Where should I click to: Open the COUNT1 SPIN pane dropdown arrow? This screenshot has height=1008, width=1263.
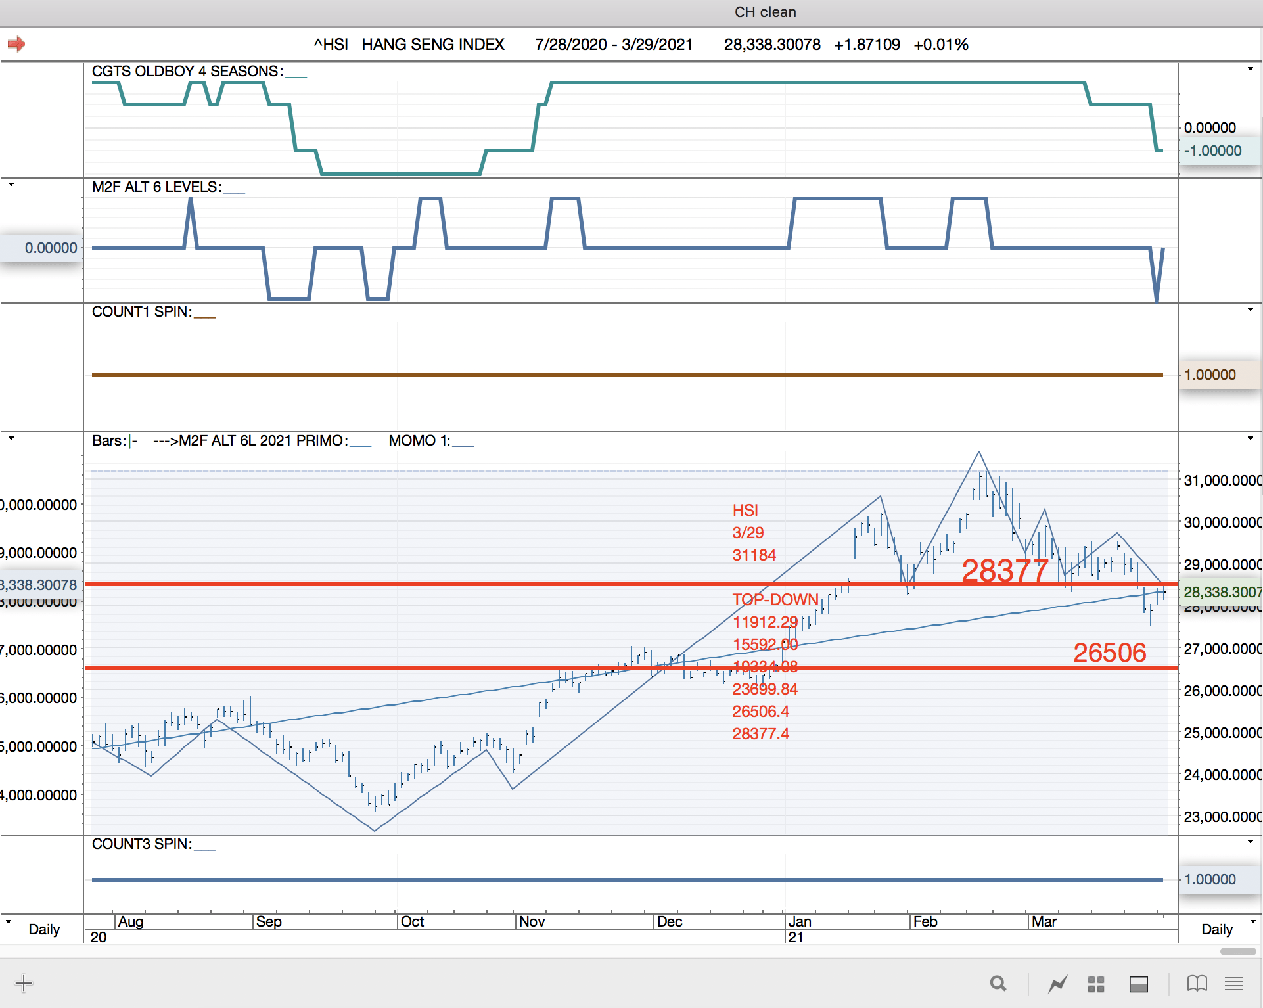1251,309
